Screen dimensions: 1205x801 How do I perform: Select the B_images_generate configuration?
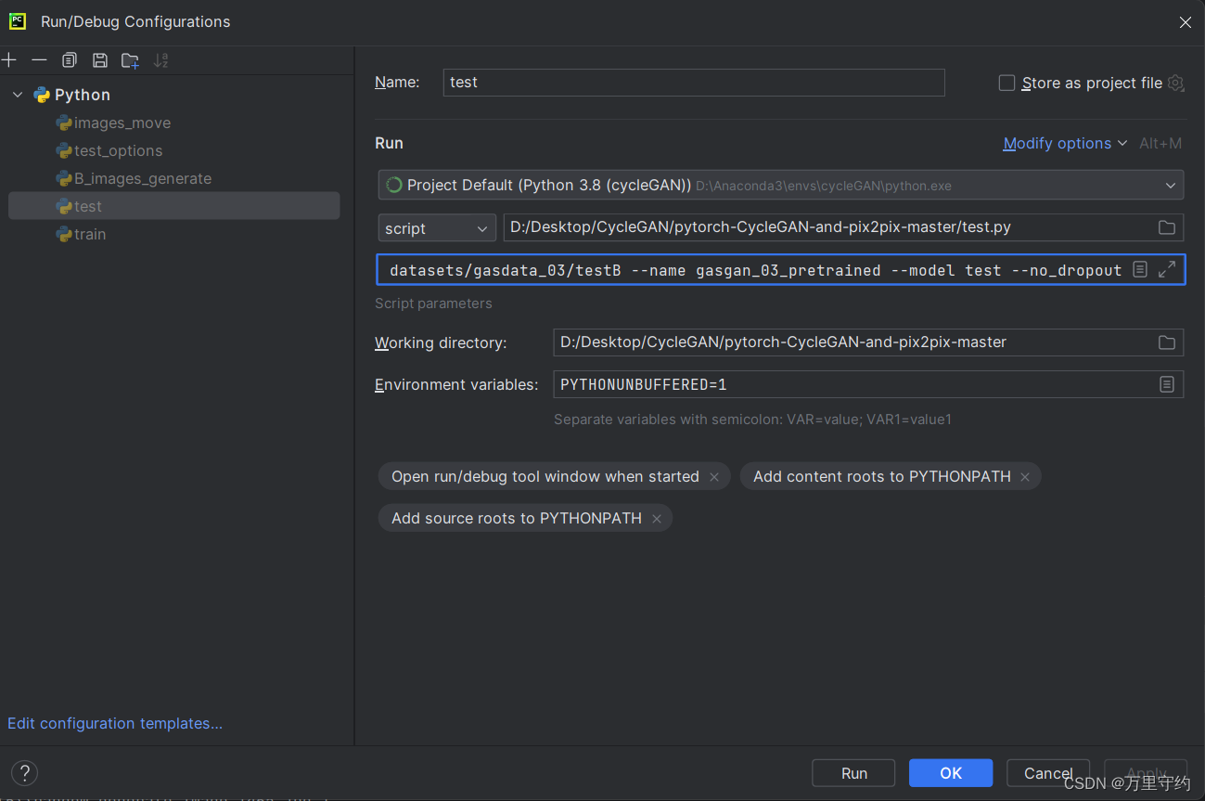[142, 178]
